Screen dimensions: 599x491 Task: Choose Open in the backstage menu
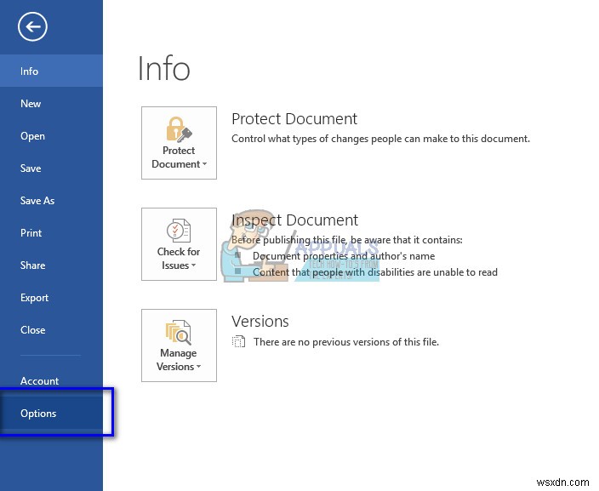pos(51,136)
